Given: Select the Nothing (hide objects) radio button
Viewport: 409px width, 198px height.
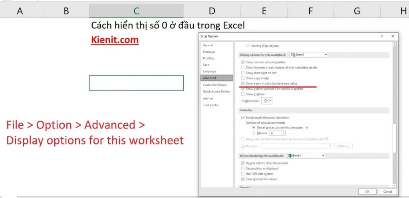Looking at the screenshot, I should pyautogui.click(x=247, y=46).
